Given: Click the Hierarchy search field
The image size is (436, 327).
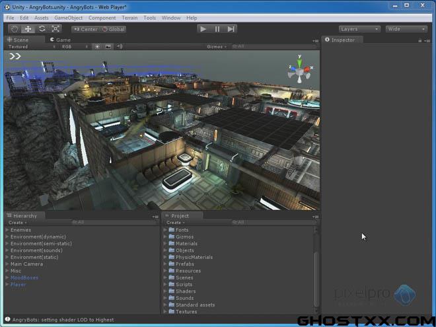Looking at the screenshot, I should (114, 222).
